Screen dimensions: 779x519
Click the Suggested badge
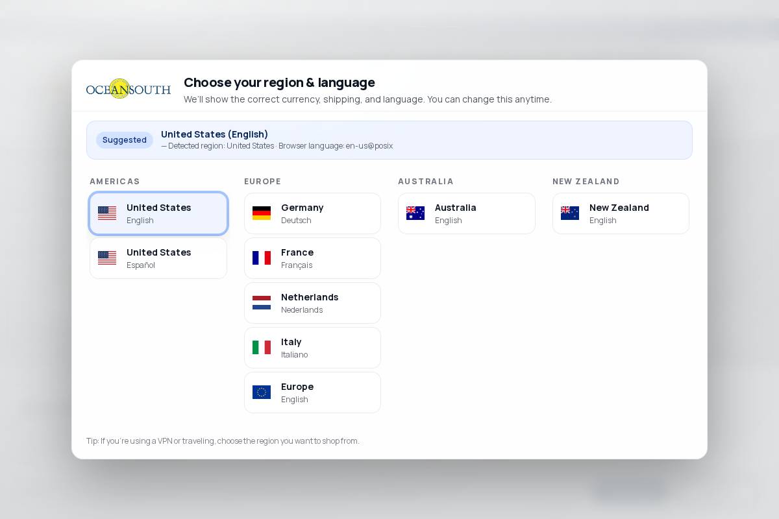(125, 140)
